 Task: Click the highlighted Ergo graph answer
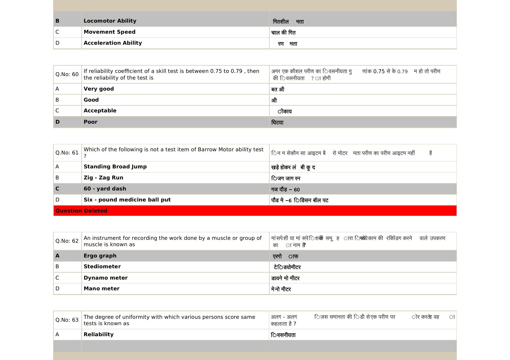(x=100, y=256)
